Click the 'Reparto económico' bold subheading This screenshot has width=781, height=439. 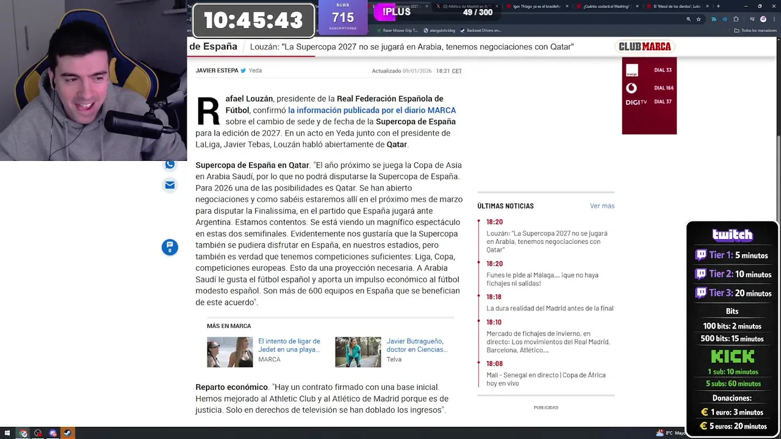231,387
